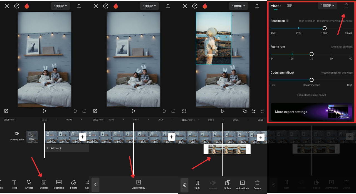Viewport: 356px width, 194px height.
Task: Click the Frame rate slider handle at 30
Action: [x=311, y=54]
